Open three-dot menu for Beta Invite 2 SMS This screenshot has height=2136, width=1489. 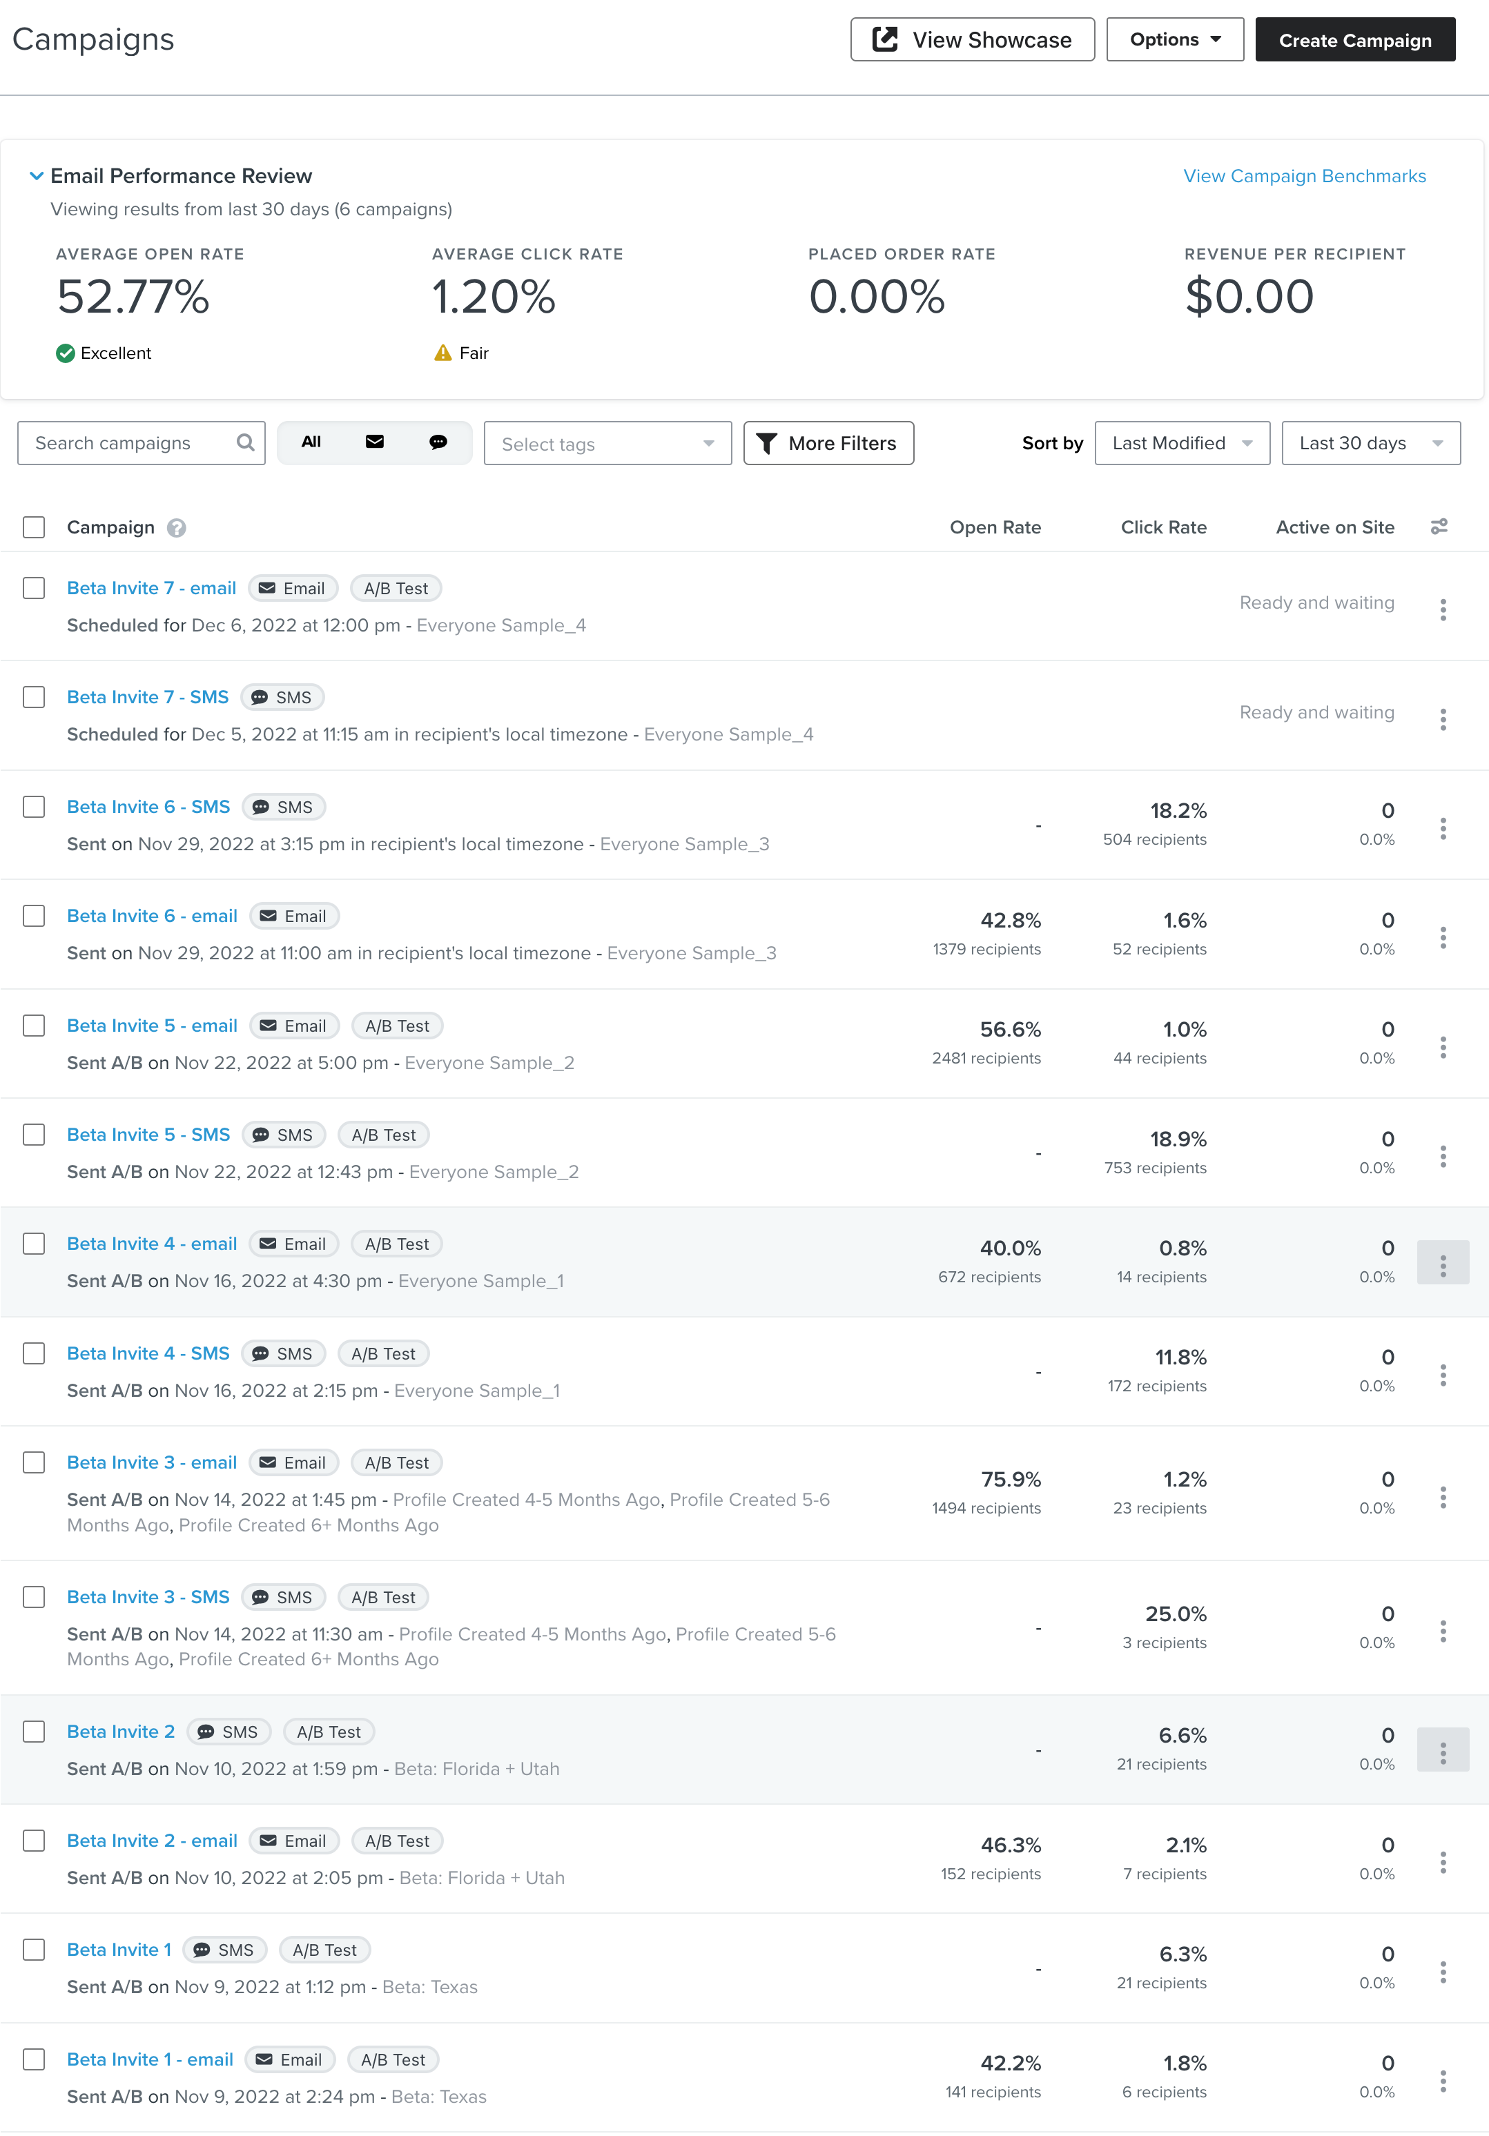1443,1753
